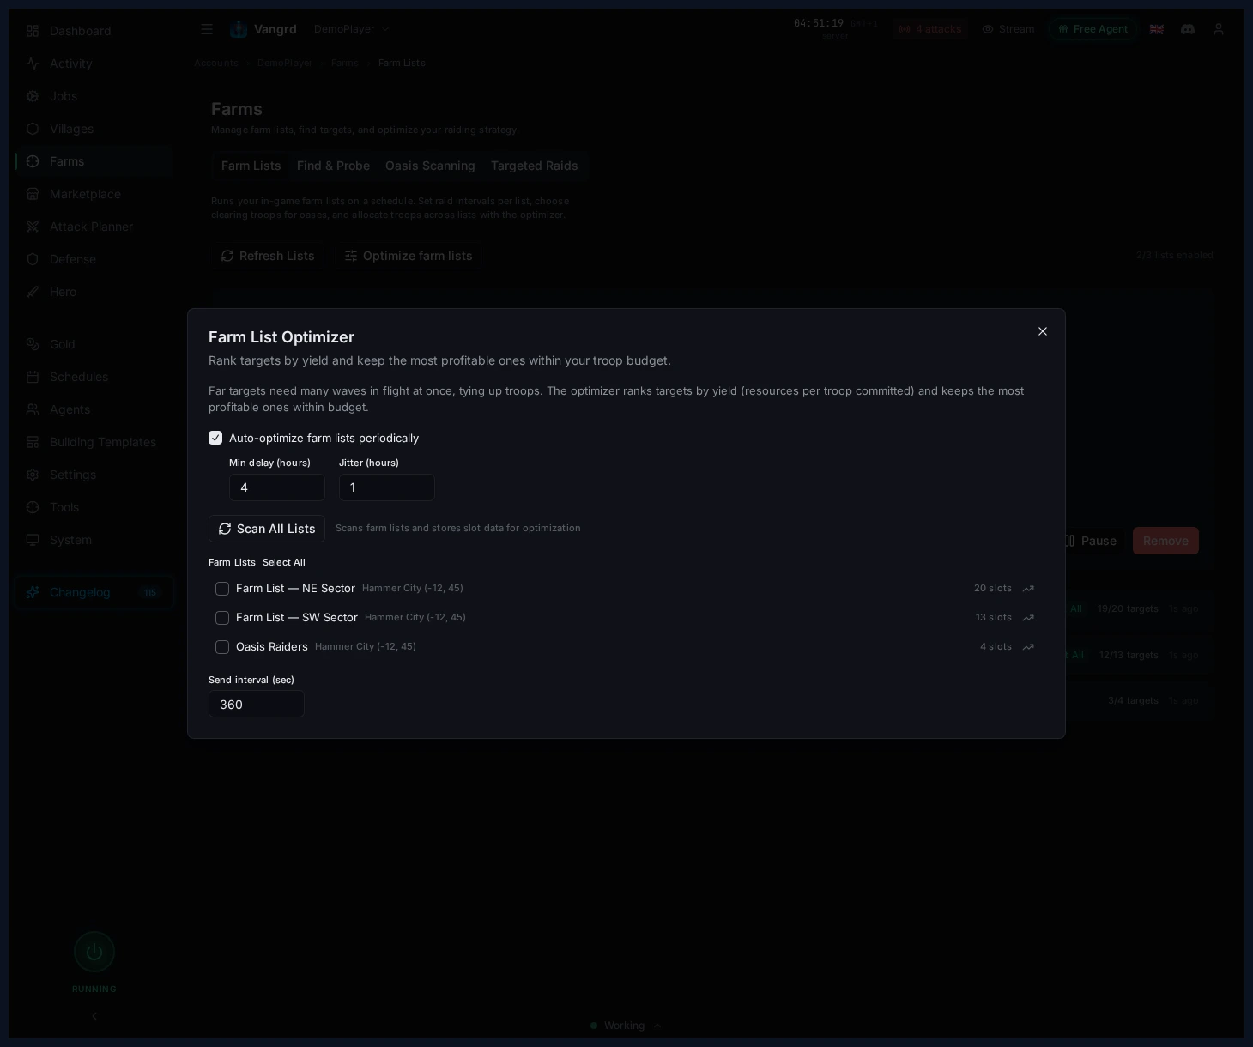Expand the Working status panel at bottom
The width and height of the screenshot is (1253, 1047).
(624, 1026)
